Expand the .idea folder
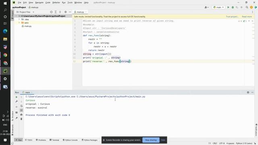The width and height of the screenshot is (258, 145). click(x=19, y=19)
